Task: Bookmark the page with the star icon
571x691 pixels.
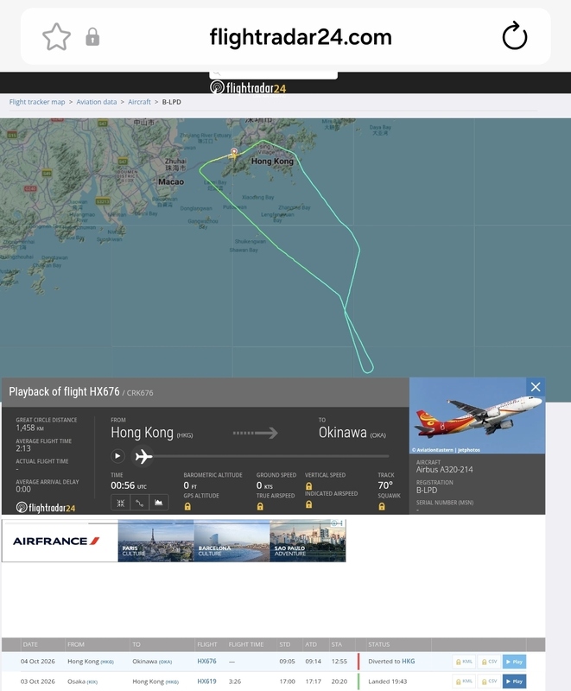Action: [56, 36]
